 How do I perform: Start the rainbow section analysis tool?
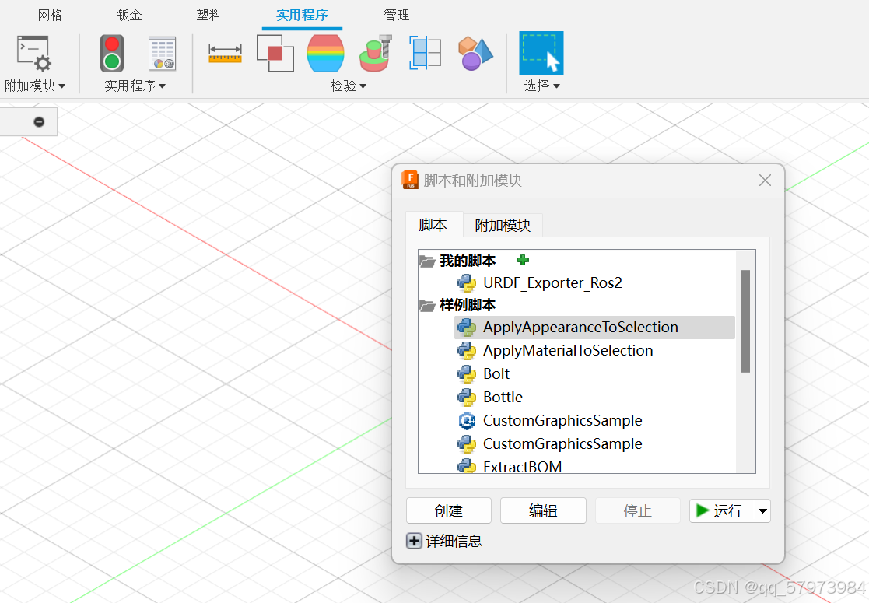click(x=324, y=53)
